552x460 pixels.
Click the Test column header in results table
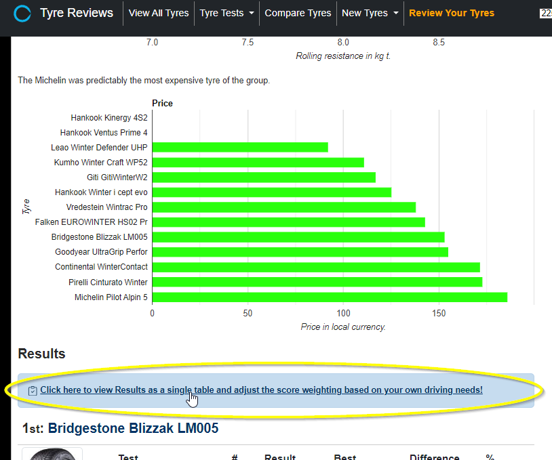tap(128, 457)
